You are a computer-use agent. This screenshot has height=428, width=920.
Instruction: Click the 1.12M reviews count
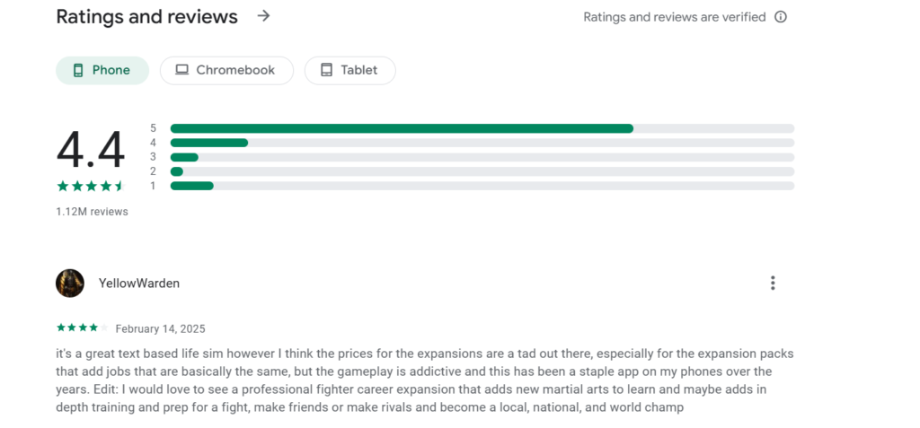[92, 212]
